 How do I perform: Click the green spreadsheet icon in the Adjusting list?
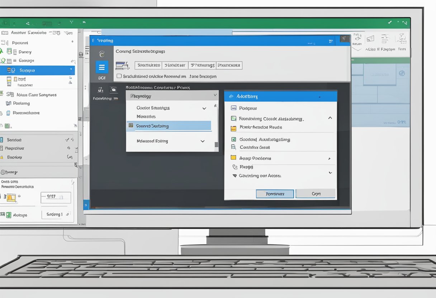point(233,139)
